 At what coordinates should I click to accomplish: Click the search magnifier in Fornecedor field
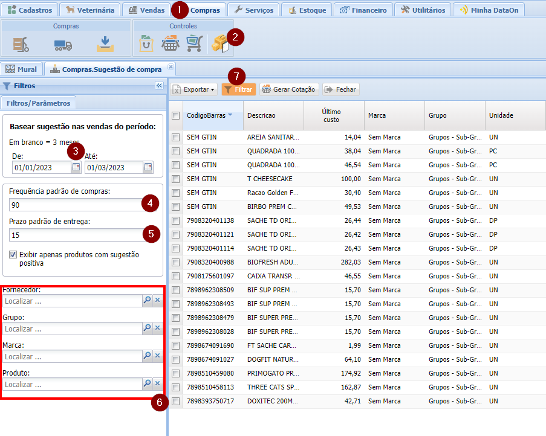[147, 301]
